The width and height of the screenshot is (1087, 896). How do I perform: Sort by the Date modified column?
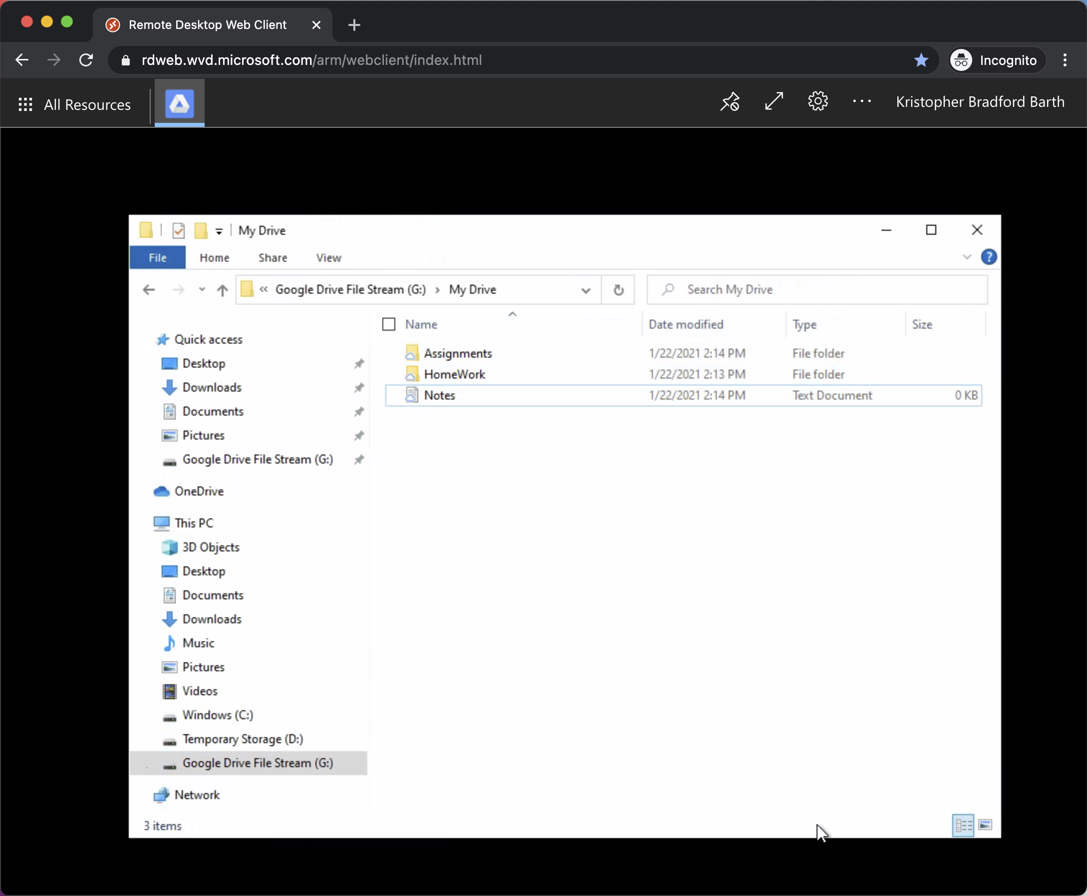click(686, 324)
